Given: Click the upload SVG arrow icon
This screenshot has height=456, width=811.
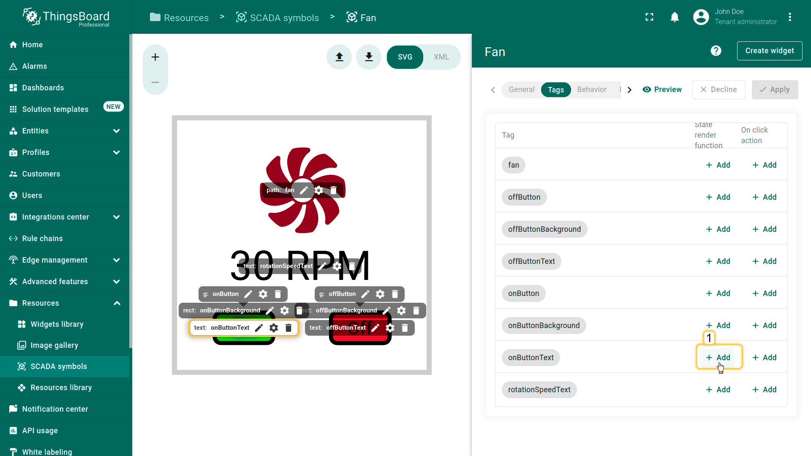Looking at the screenshot, I should (339, 57).
